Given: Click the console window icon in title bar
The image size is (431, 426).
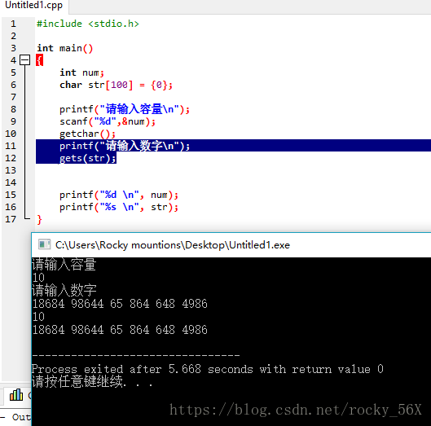Looking at the screenshot, I should pos(44,244).
